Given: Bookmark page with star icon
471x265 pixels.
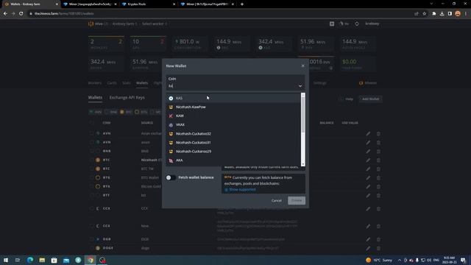Looking at the screenshot, I should (424, 13).
